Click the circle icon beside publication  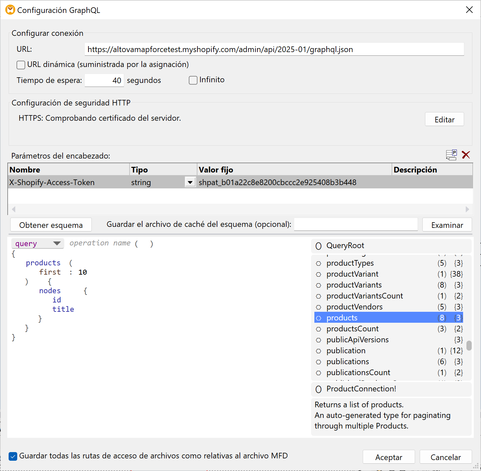[318, 351]
